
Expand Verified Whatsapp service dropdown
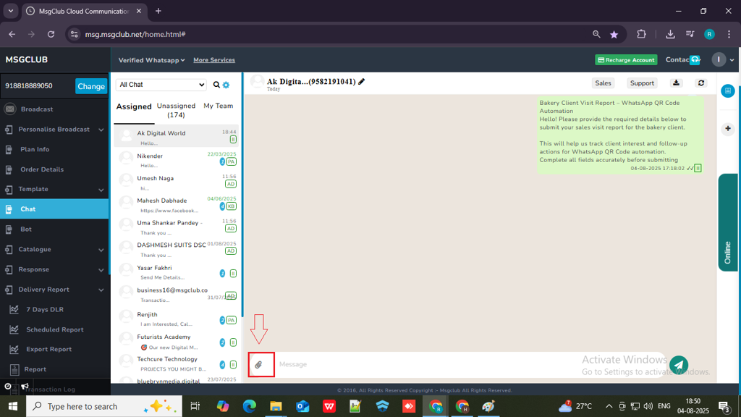click(151, 60)
